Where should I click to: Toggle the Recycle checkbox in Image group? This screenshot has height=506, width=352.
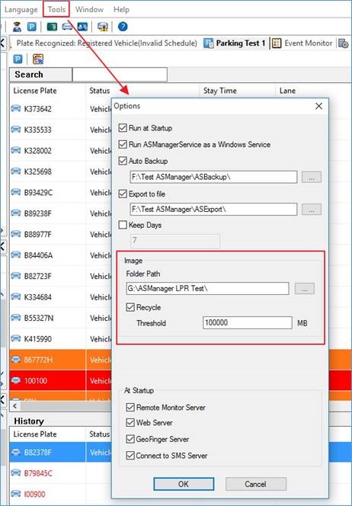130,307
